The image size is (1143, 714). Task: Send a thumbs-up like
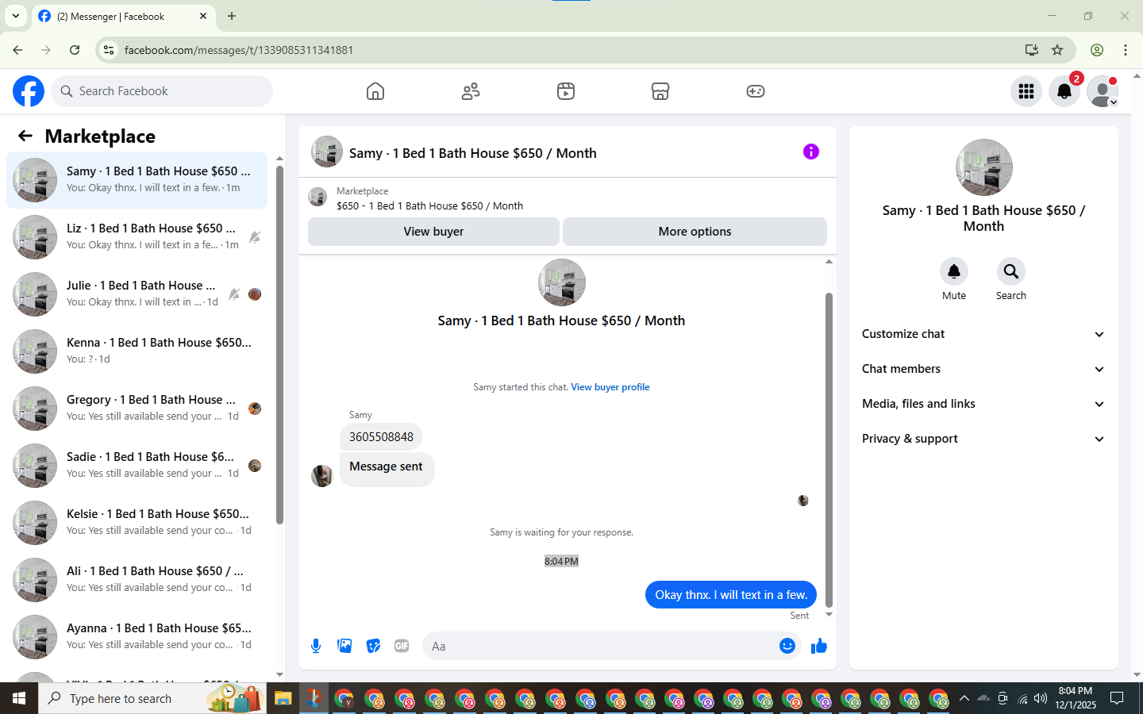(x=819, y=647)
